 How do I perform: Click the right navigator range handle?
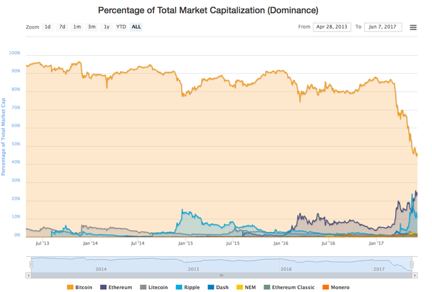[412, 264]
